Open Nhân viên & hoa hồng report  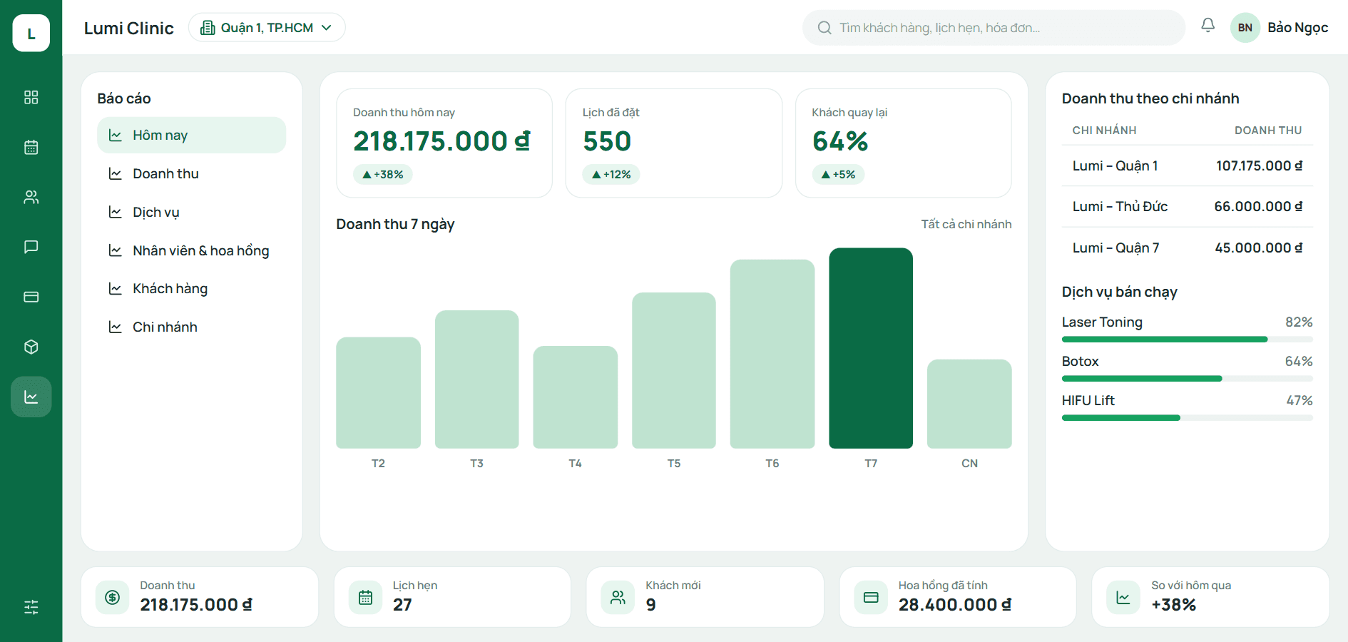[x=192, y=250]
